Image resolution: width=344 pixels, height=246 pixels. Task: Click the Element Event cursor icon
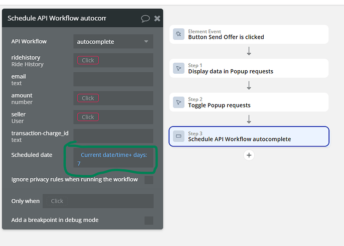pyautogui.click(x=178, y=34)
